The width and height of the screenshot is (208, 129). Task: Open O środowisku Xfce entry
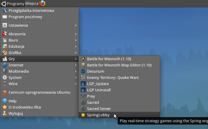point(40,107)
